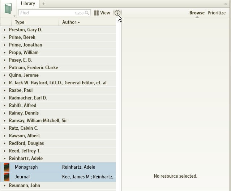The image size is (231, 191).
Task: Click the 'Radmacher, Earl D.' author name
Action: (28, 98)
